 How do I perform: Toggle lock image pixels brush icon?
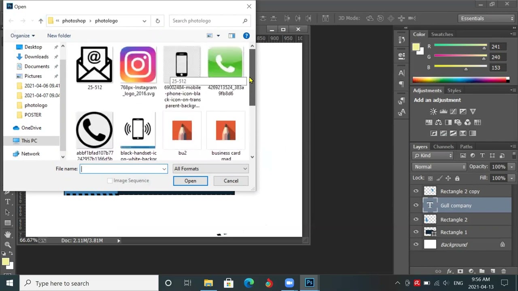click(x=439, y=178)
